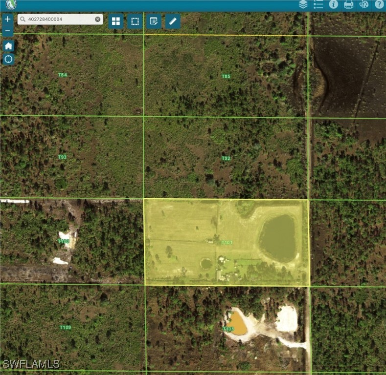The width and height of the screenshot is (386, 375).
Task: Find my location with locate button
Action: [8, 60]
